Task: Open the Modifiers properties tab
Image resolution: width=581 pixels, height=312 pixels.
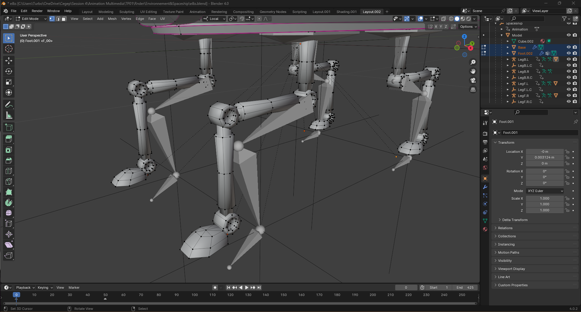Action: tap(485, 187)
